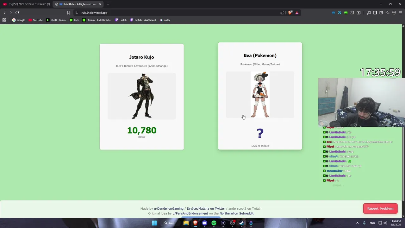Open OBS Studio from the taskbar
Image resolution: width=405 pixels, height=228 pixels.
point(233,223)
